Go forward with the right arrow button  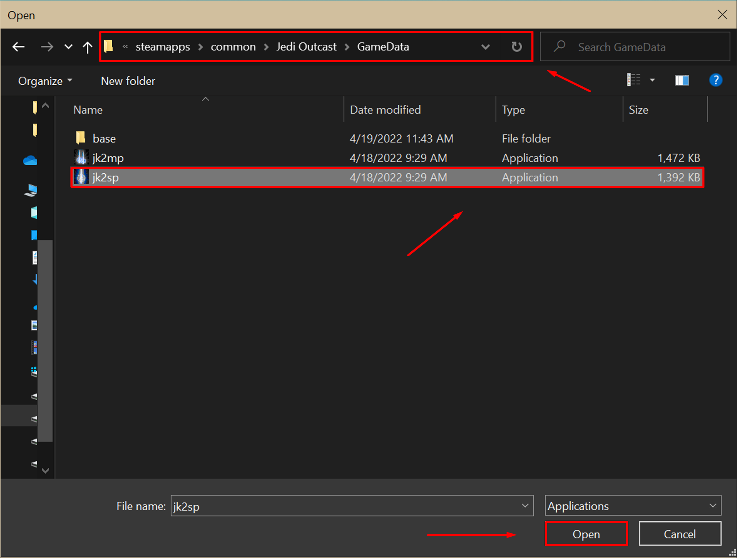(47, 47)
